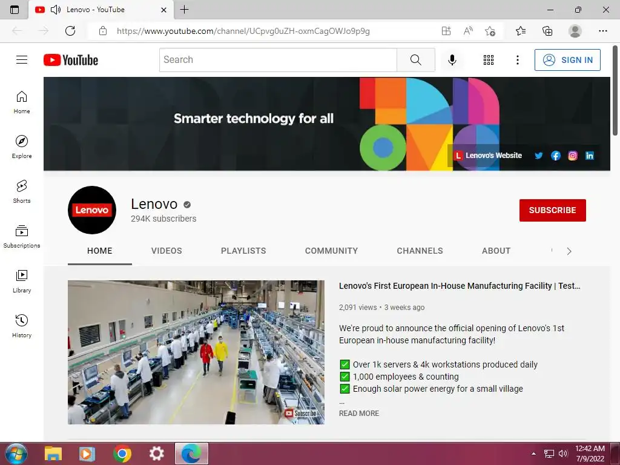620x465 pixels.
Task: Open Lenovo's Instagram link on banner
Action: coord(573,156)
